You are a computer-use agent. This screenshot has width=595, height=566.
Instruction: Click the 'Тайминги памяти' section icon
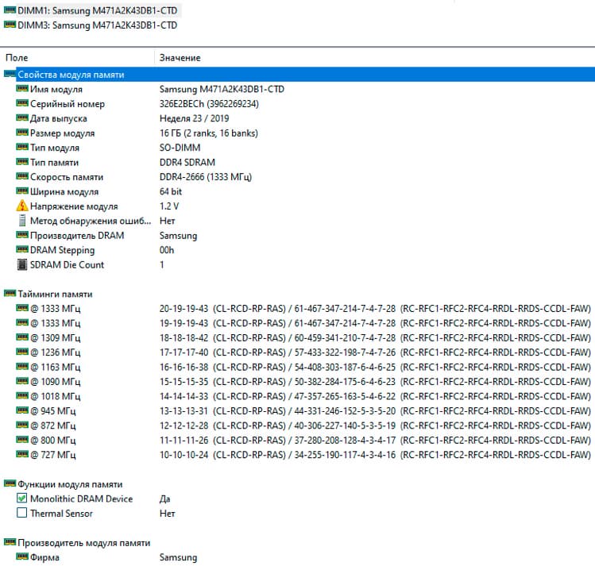(10, 293)
